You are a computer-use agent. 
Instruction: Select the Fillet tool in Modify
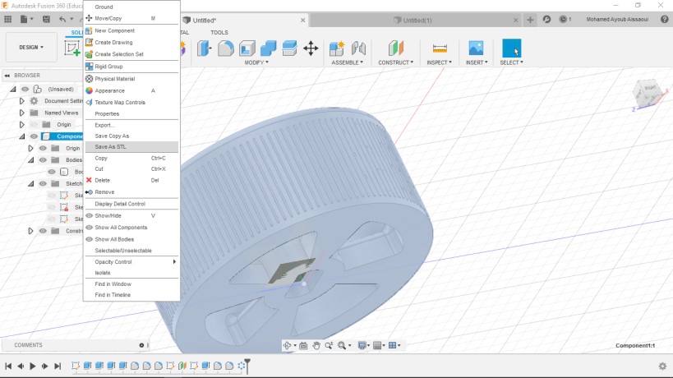tap(226, 48)
